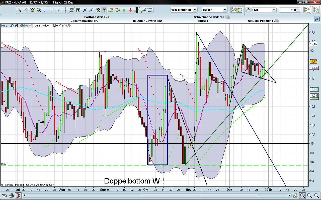Click the 12,15 price label on axis
Image resolution: width=321 pixels, height=200 pixels.
(314, 44)
